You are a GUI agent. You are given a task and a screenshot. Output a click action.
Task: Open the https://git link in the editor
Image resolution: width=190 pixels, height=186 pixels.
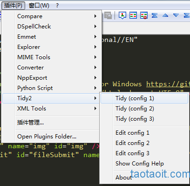pyautogui.click(x=168, y=84)
